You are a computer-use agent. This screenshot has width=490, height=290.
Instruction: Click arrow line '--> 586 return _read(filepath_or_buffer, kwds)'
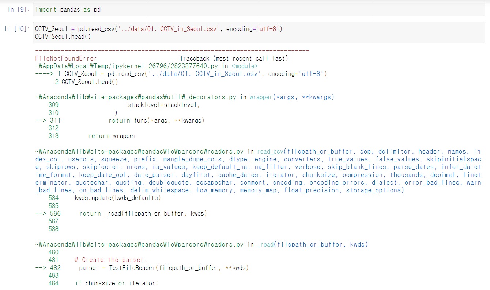121,213
